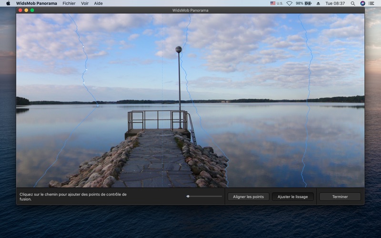Click the Terminer button
Image resolution: width=381 pixels, height=238 pixels.
coord(340,197)
